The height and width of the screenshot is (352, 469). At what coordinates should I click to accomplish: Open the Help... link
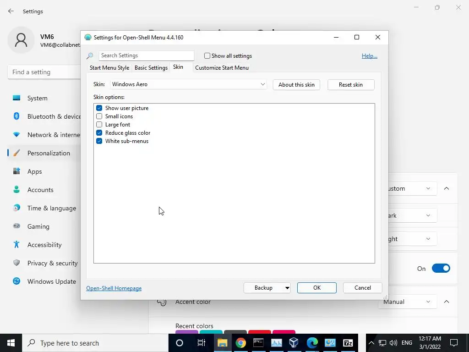370,56
